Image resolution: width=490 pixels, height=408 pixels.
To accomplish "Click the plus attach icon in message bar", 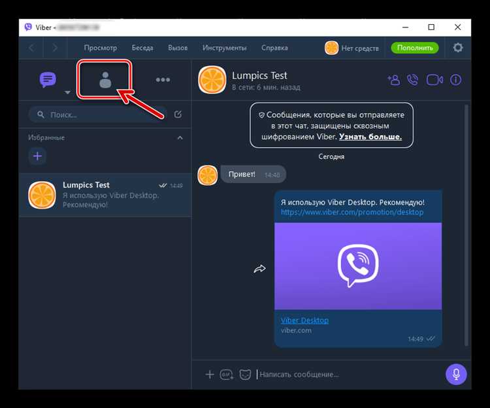I will tap(210, 374).
